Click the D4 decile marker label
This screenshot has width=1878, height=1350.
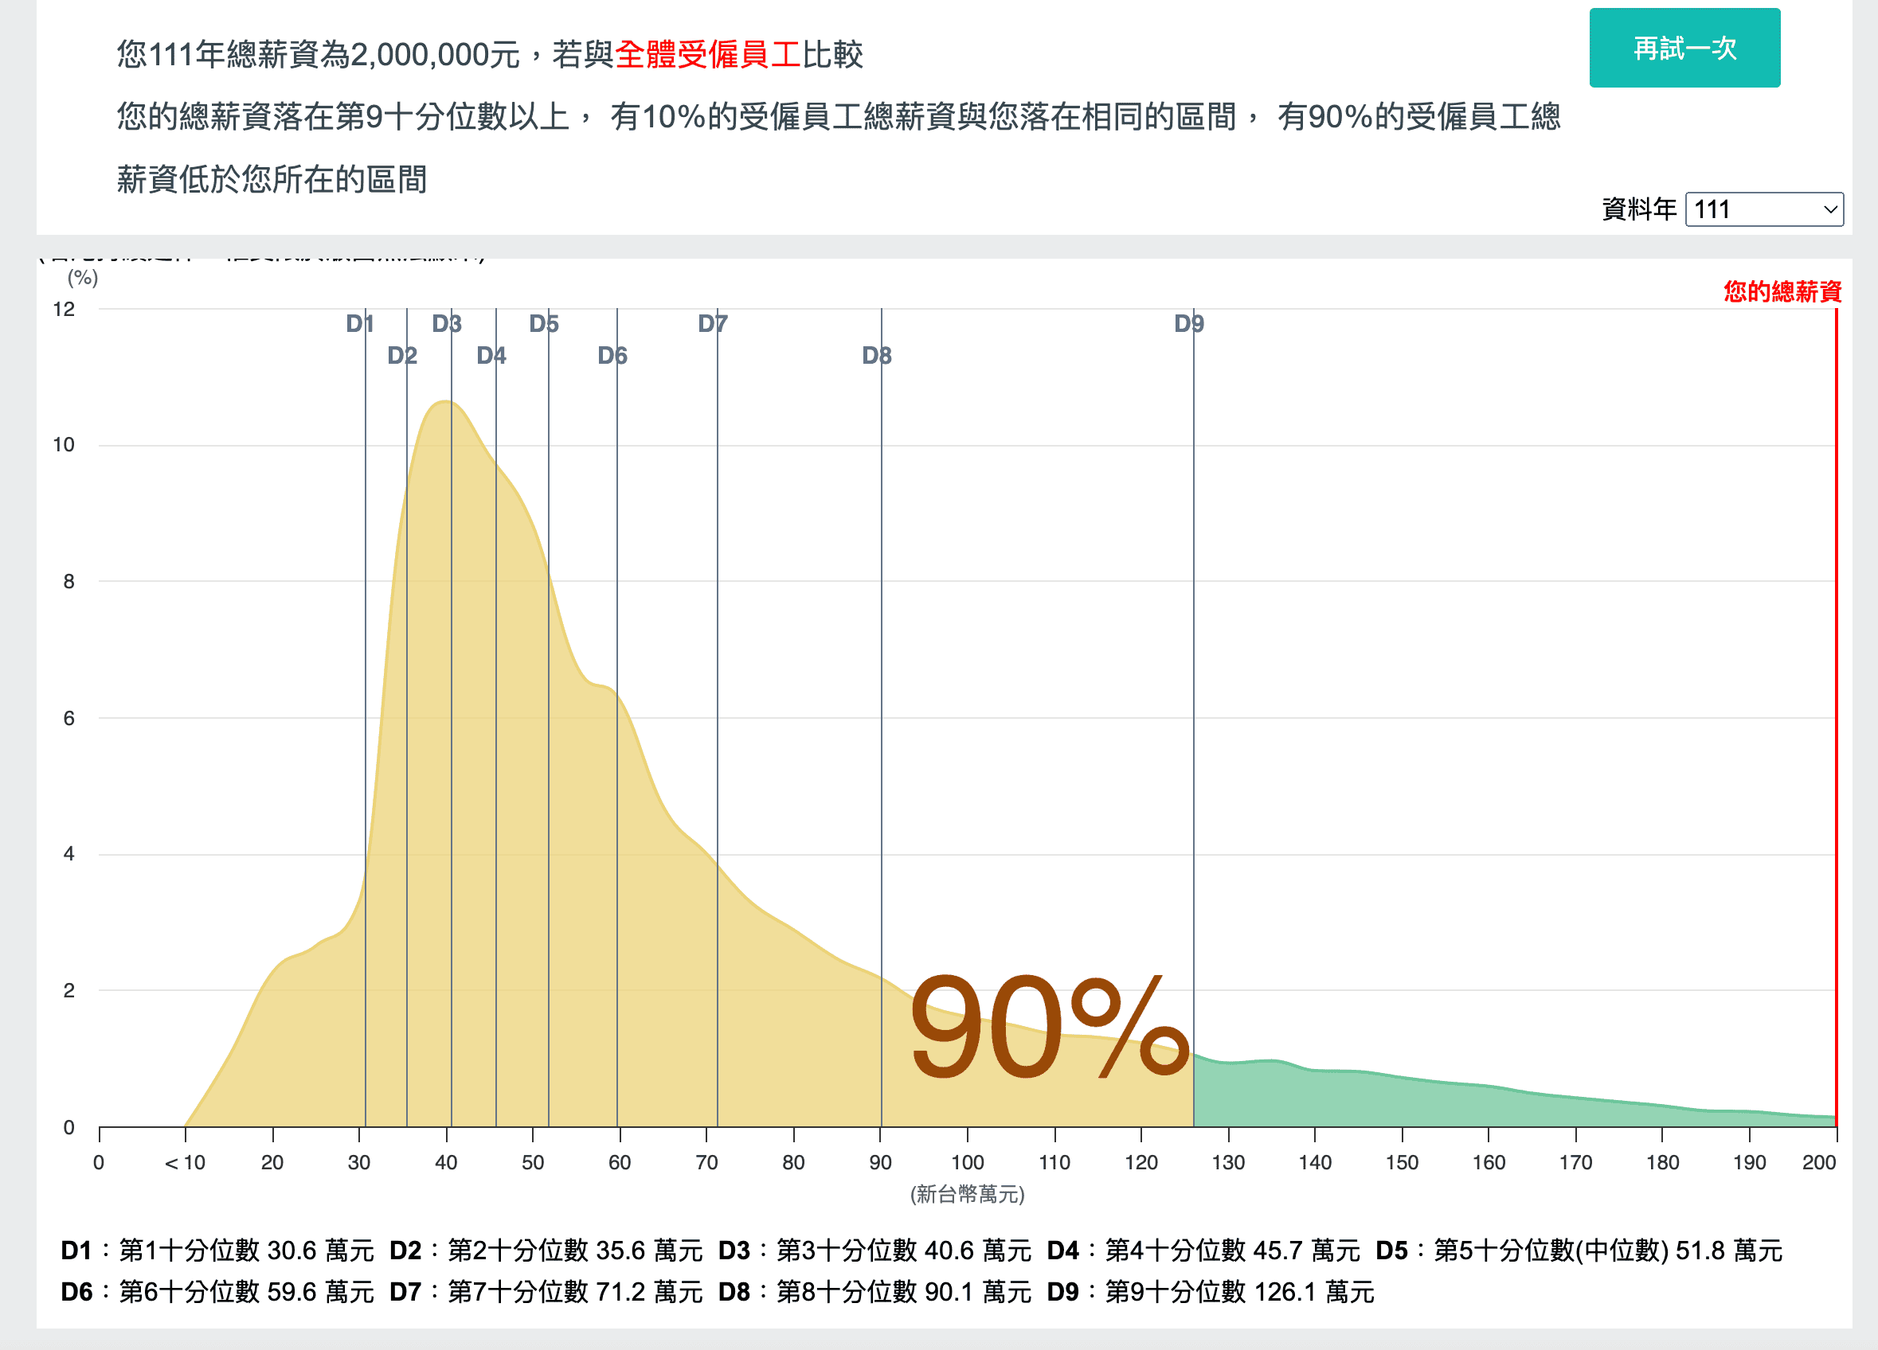point(491,356)
